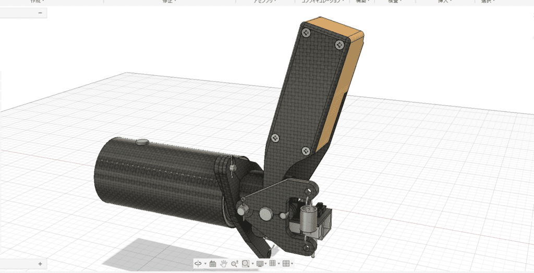Open the Grid and Snaps dropdown arrow
The height and width of the screenshot is (273, 534).
279,264
